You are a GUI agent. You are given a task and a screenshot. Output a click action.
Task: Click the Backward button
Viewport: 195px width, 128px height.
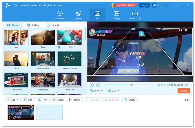(x=112, y=100)
